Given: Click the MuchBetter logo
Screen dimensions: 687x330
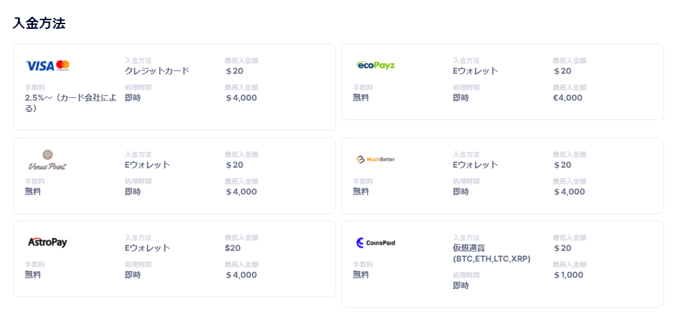Looking at the screenshot, I should (x=376, y=160).
